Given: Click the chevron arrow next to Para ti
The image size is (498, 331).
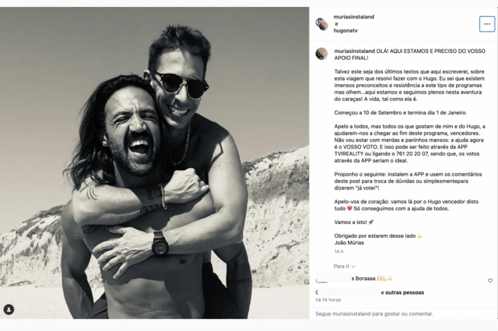Looking at the screenshot, I should coord(353,266).
